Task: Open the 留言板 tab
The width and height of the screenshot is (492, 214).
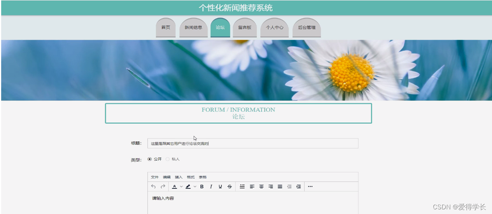Action: [x=245, y=28]
